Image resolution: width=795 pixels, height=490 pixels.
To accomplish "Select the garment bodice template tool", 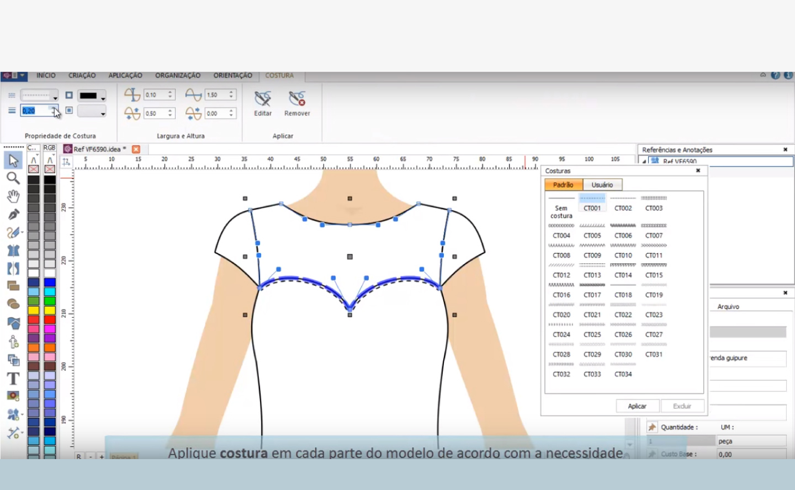I will coord(13,251).
